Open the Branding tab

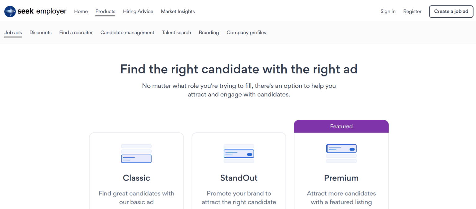pyautogui.click(x=209, y=32)
